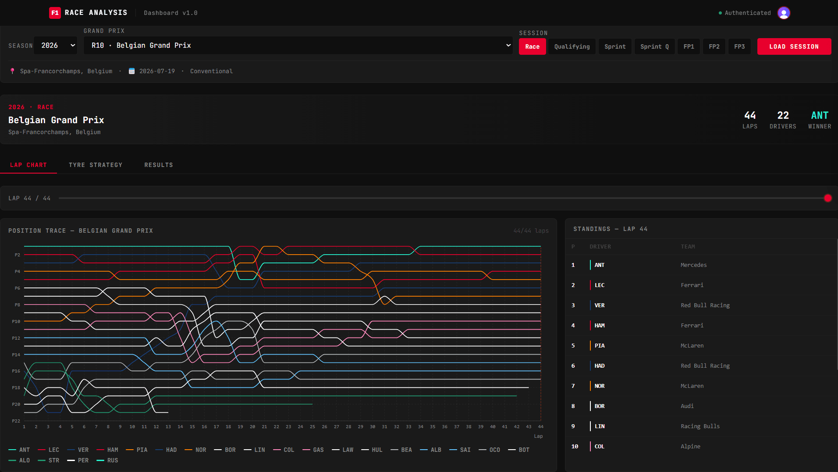The width and height of the screenshot is (838, 472).
Task: Click the 44 laps stat
Action: 750,120
